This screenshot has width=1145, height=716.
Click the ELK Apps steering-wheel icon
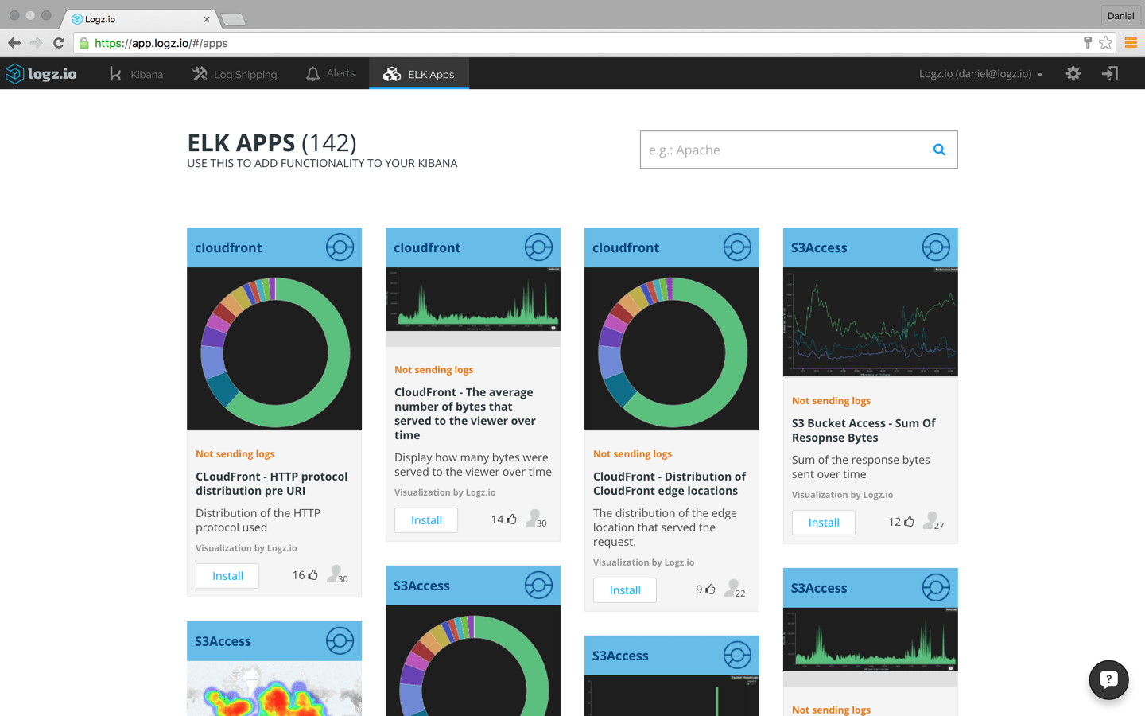pos(390,73)
